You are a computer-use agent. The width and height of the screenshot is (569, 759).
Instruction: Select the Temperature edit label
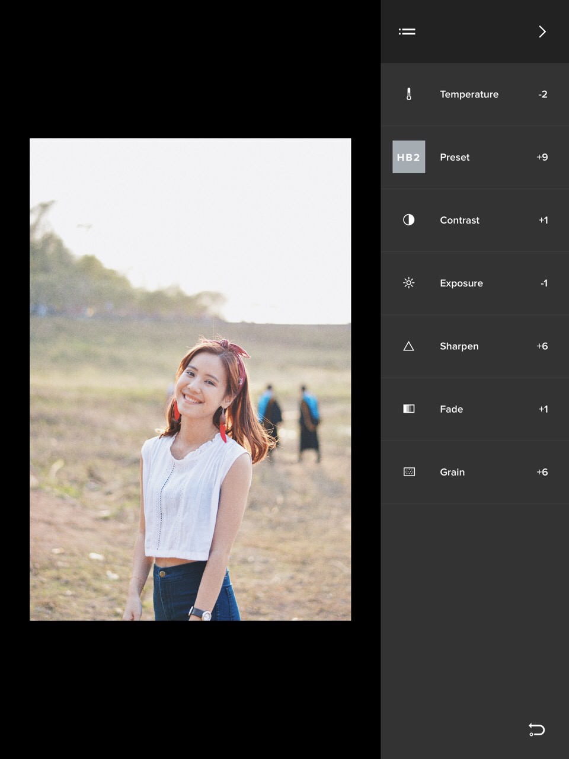coord(469,94)
